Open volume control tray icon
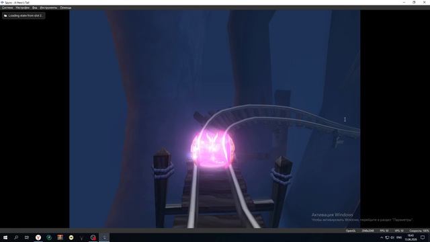 392,237
